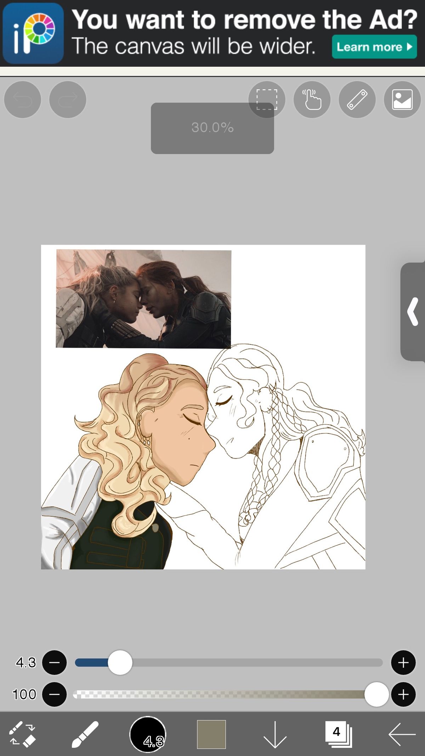Decrease brush opacity with minus

coord(54,694)
